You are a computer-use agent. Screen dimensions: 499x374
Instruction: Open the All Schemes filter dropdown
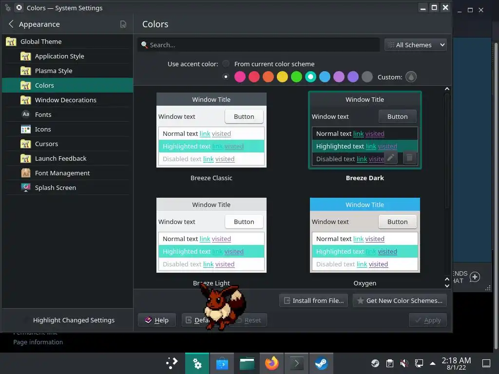point(415,45)
